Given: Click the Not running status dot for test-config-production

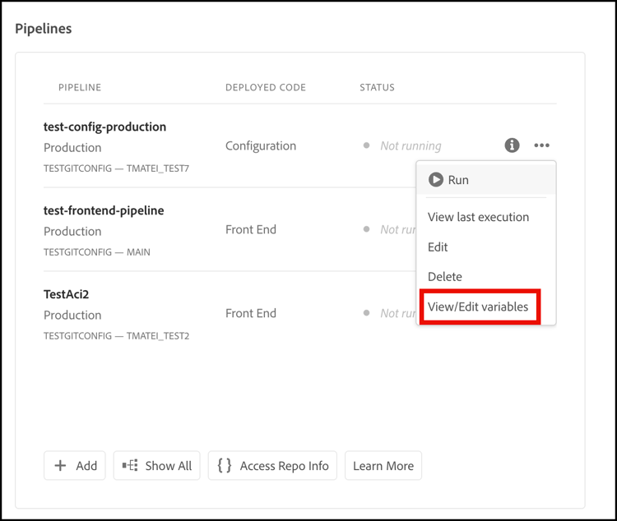Looking at the screenshot, I should [367, 145].
